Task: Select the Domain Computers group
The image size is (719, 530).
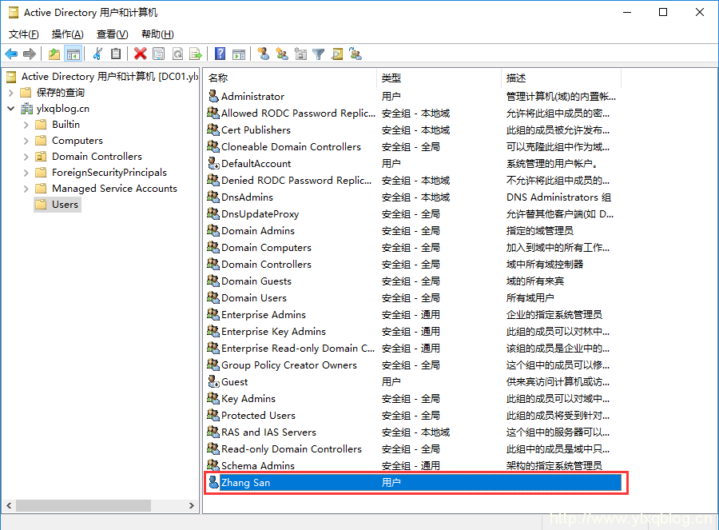Action: point(266,248)
